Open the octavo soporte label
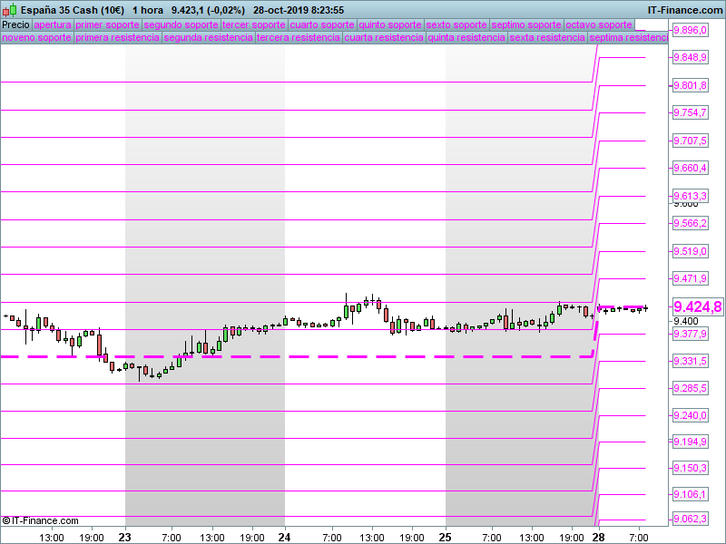Image resolution: width=726 pixels, height=544 pixels. (599, 25)
